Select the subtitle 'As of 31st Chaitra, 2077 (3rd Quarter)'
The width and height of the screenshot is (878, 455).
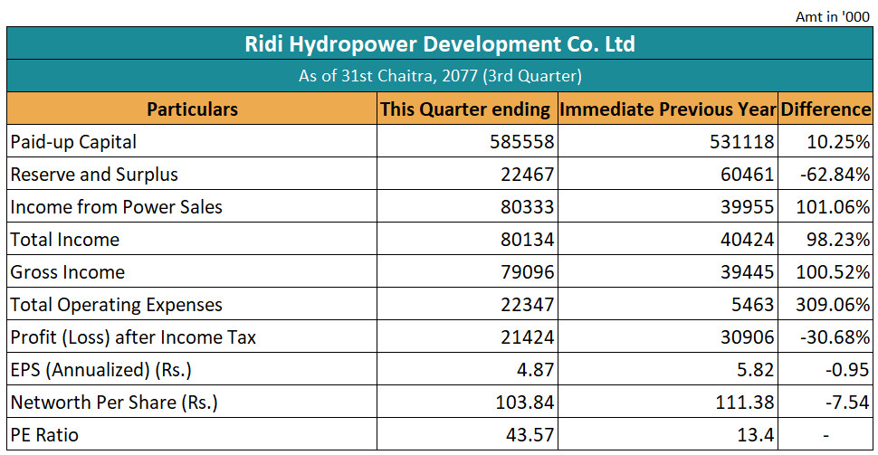[x=440, y=76]
